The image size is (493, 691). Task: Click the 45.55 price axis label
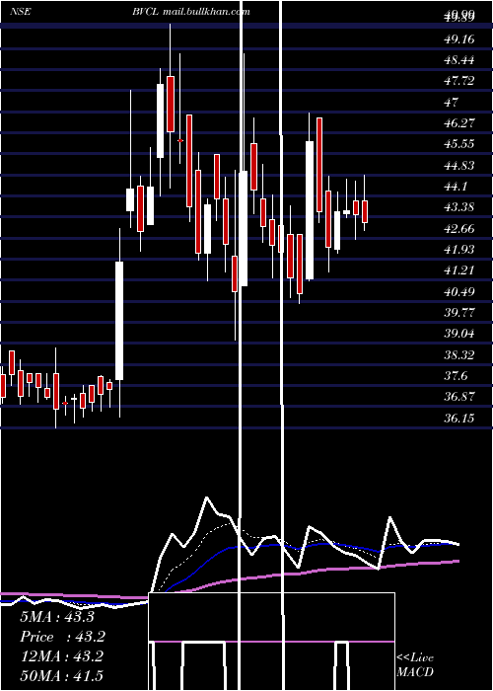(459, 144)
